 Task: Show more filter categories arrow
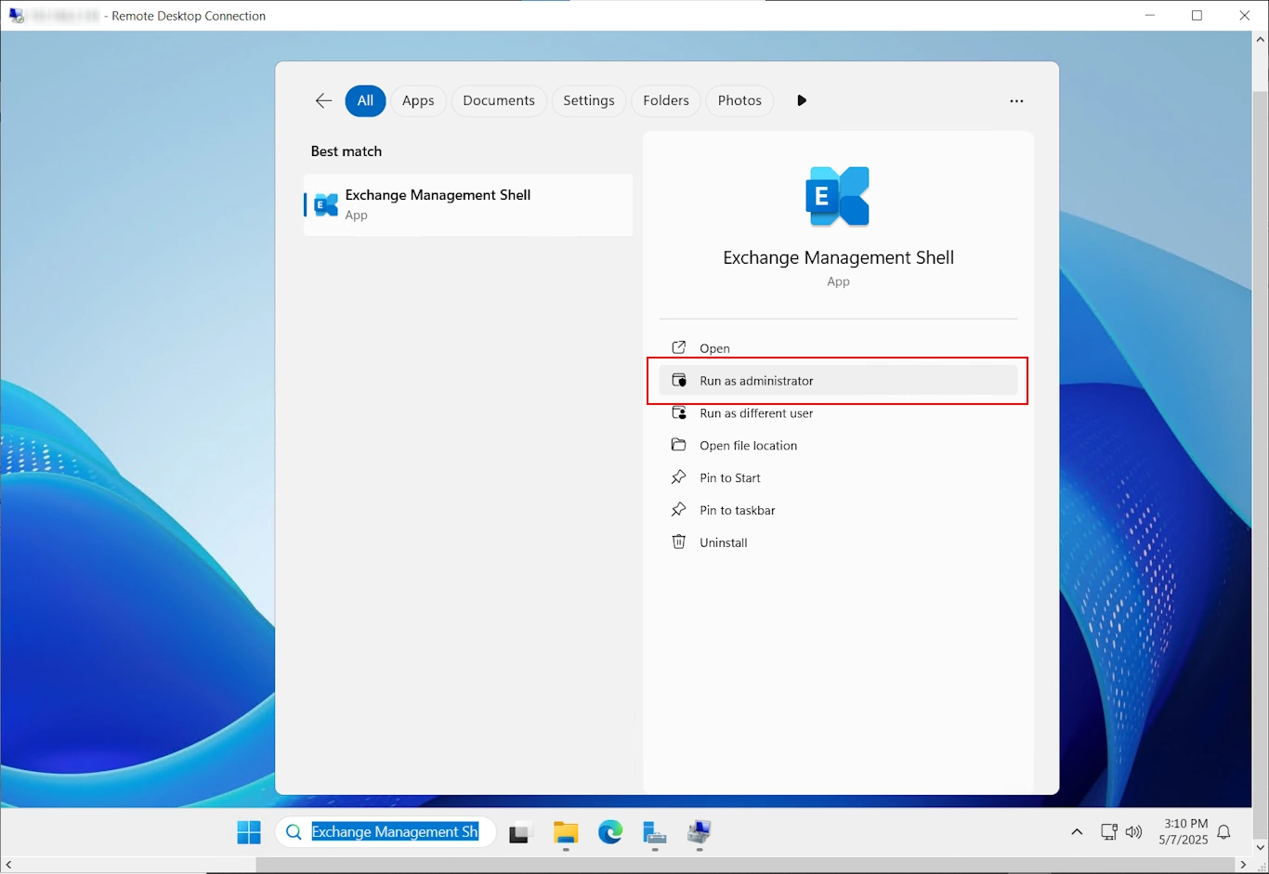pos(802,100)
